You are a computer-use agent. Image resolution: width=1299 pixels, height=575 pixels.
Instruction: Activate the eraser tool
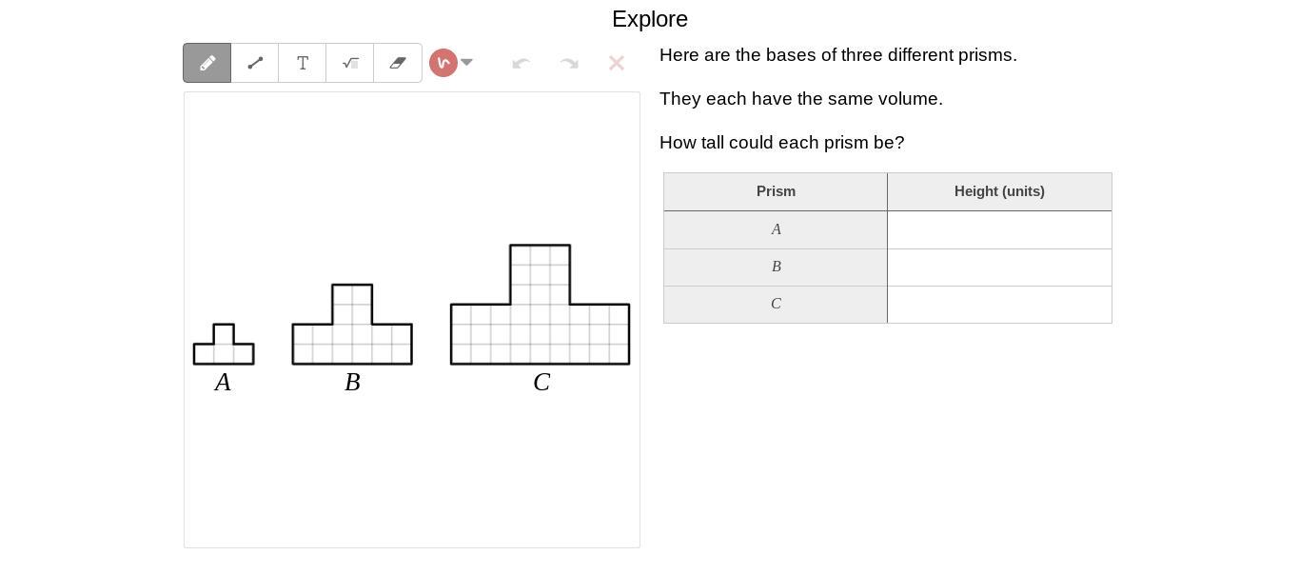398,63
